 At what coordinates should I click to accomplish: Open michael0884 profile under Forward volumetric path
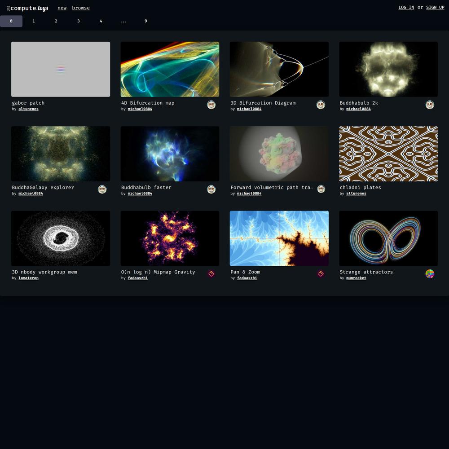tap(249, 193)
